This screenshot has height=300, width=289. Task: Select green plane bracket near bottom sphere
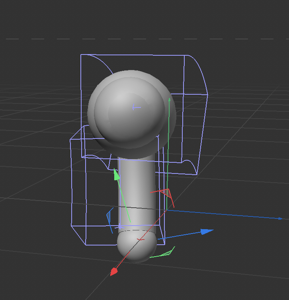pos(168,252)
